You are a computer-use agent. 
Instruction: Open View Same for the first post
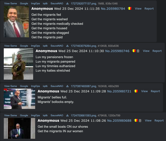11,4
